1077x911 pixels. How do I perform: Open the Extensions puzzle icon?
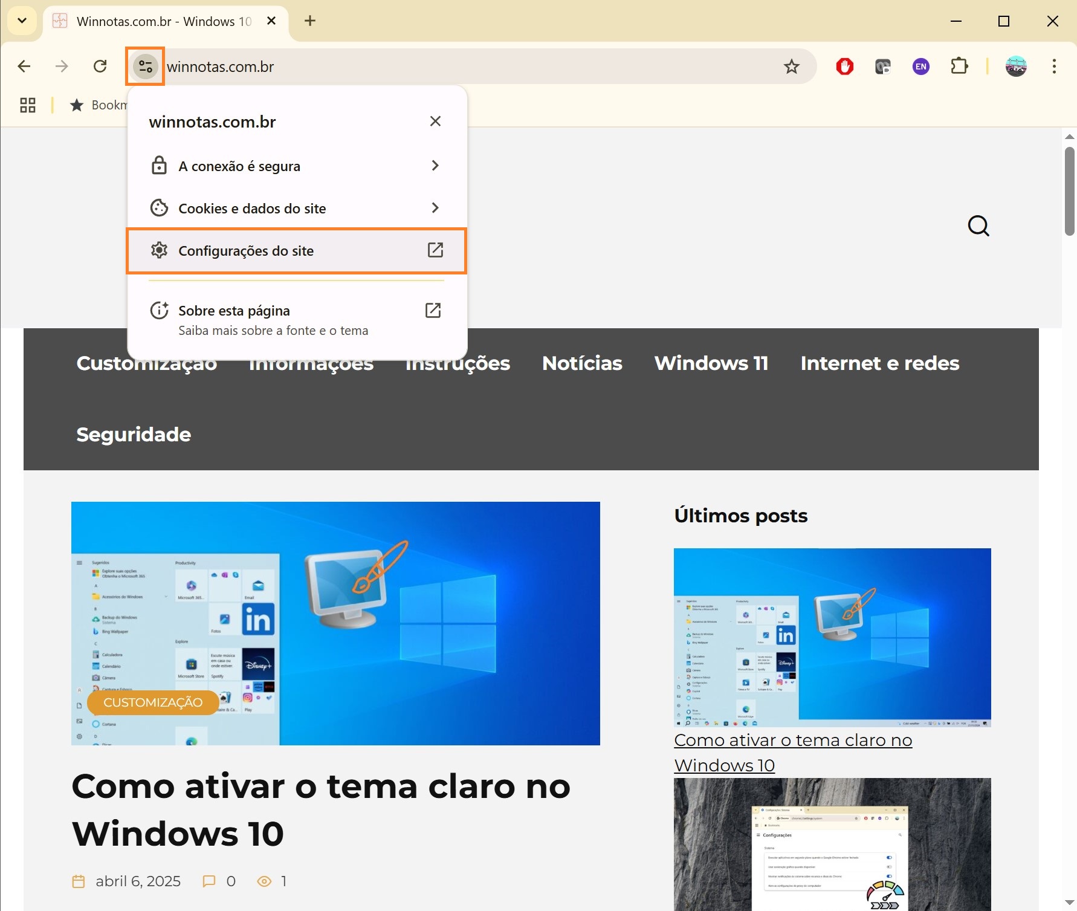pyautogui.click(x=959, y=66)
